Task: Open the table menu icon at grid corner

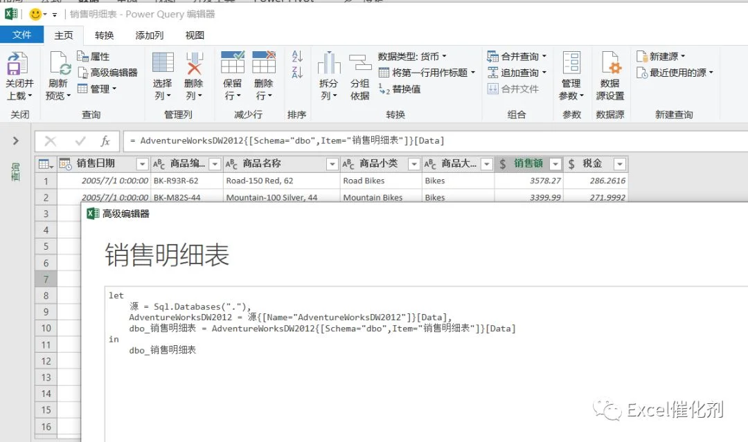Action: tap(46, 164)
